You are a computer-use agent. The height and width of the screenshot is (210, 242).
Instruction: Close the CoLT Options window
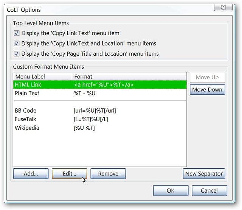[223, 8]
